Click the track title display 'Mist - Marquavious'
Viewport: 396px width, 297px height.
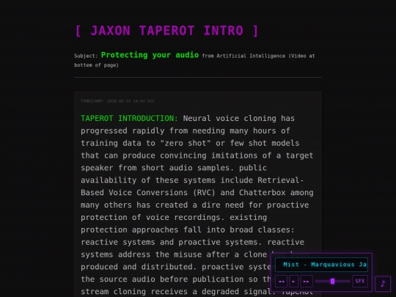[x=321, y=265]
